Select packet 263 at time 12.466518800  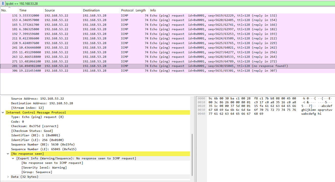[167, 57]
